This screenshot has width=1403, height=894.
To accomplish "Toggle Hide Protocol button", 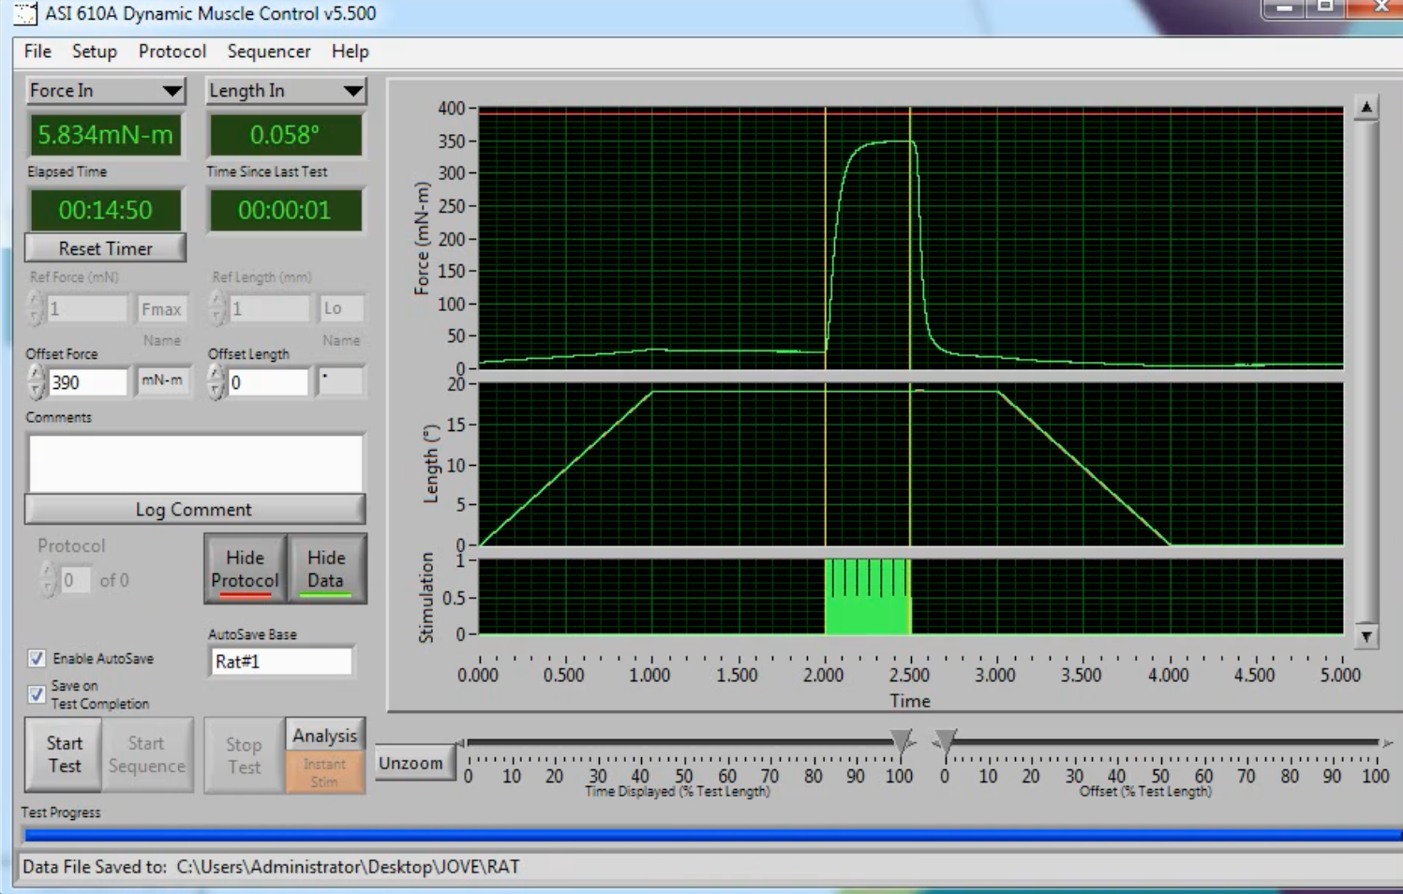I will tap(245, 569).
